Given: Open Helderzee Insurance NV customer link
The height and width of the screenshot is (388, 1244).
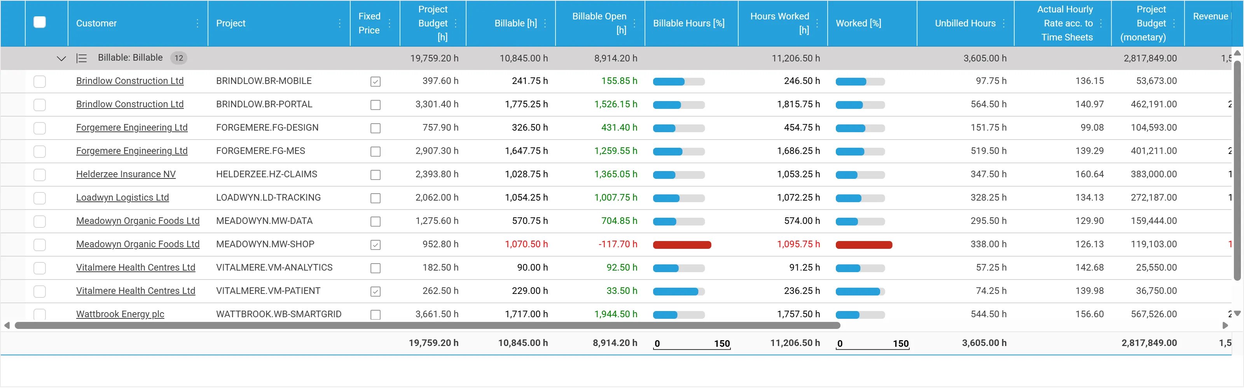Looking at the screenshot, I should coord(126,174).
